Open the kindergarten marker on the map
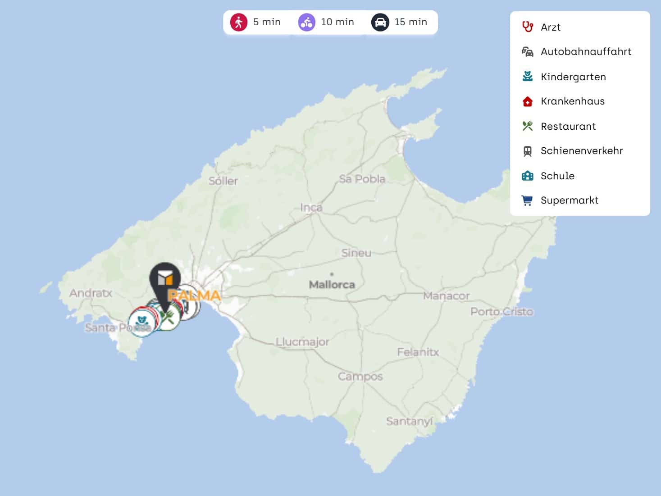 tap(141, 322)
